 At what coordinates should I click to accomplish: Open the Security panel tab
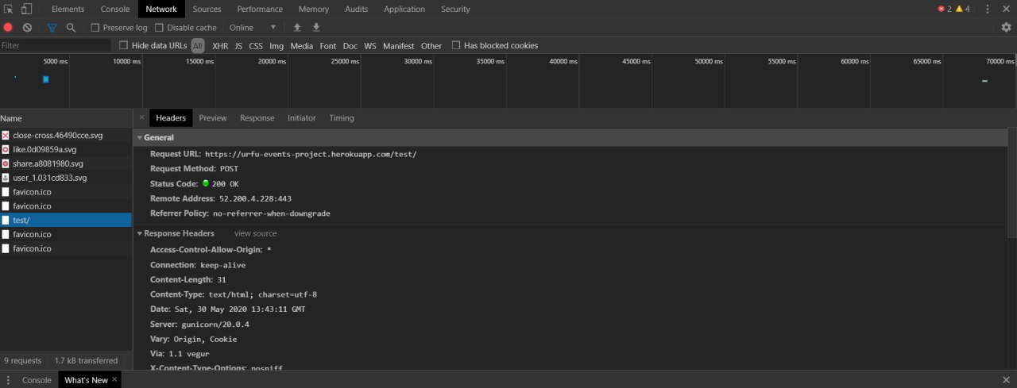tap(455, 9)
